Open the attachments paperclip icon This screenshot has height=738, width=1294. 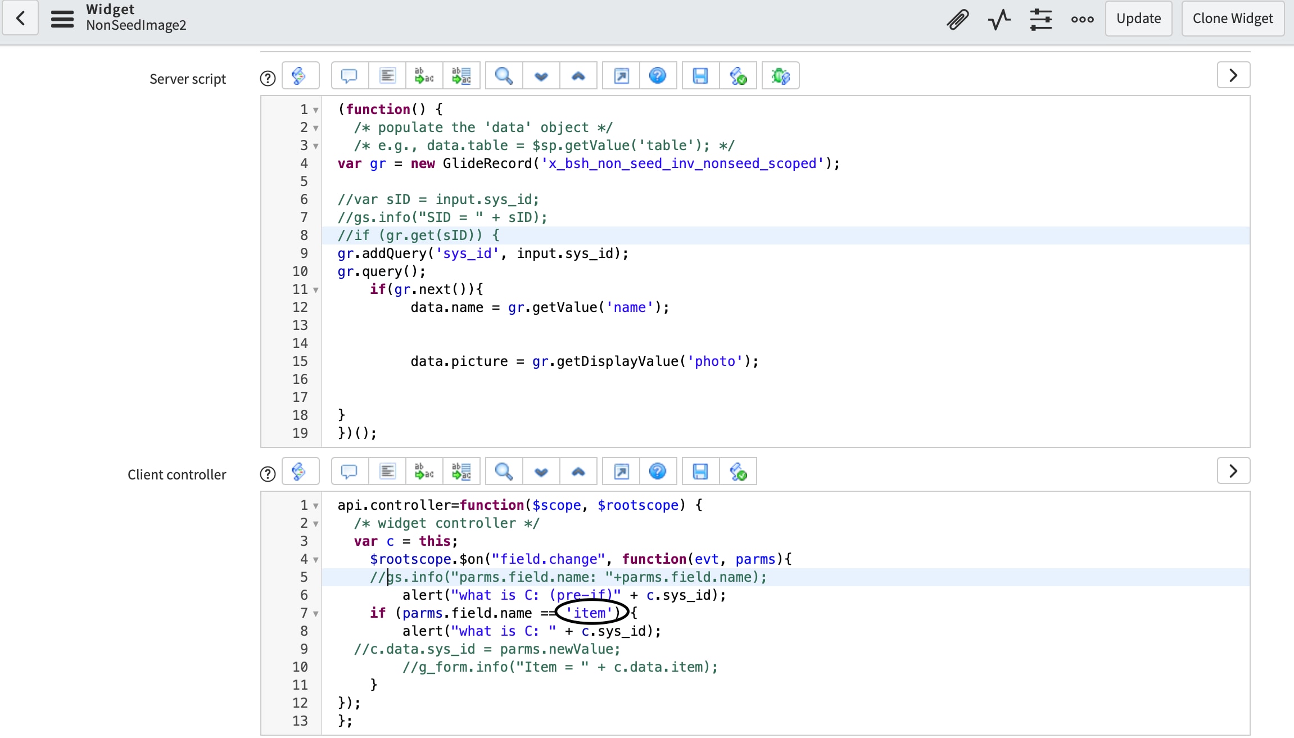click(957, 19)
